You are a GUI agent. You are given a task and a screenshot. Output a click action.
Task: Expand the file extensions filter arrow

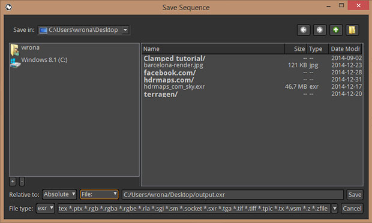coord(335,209)
